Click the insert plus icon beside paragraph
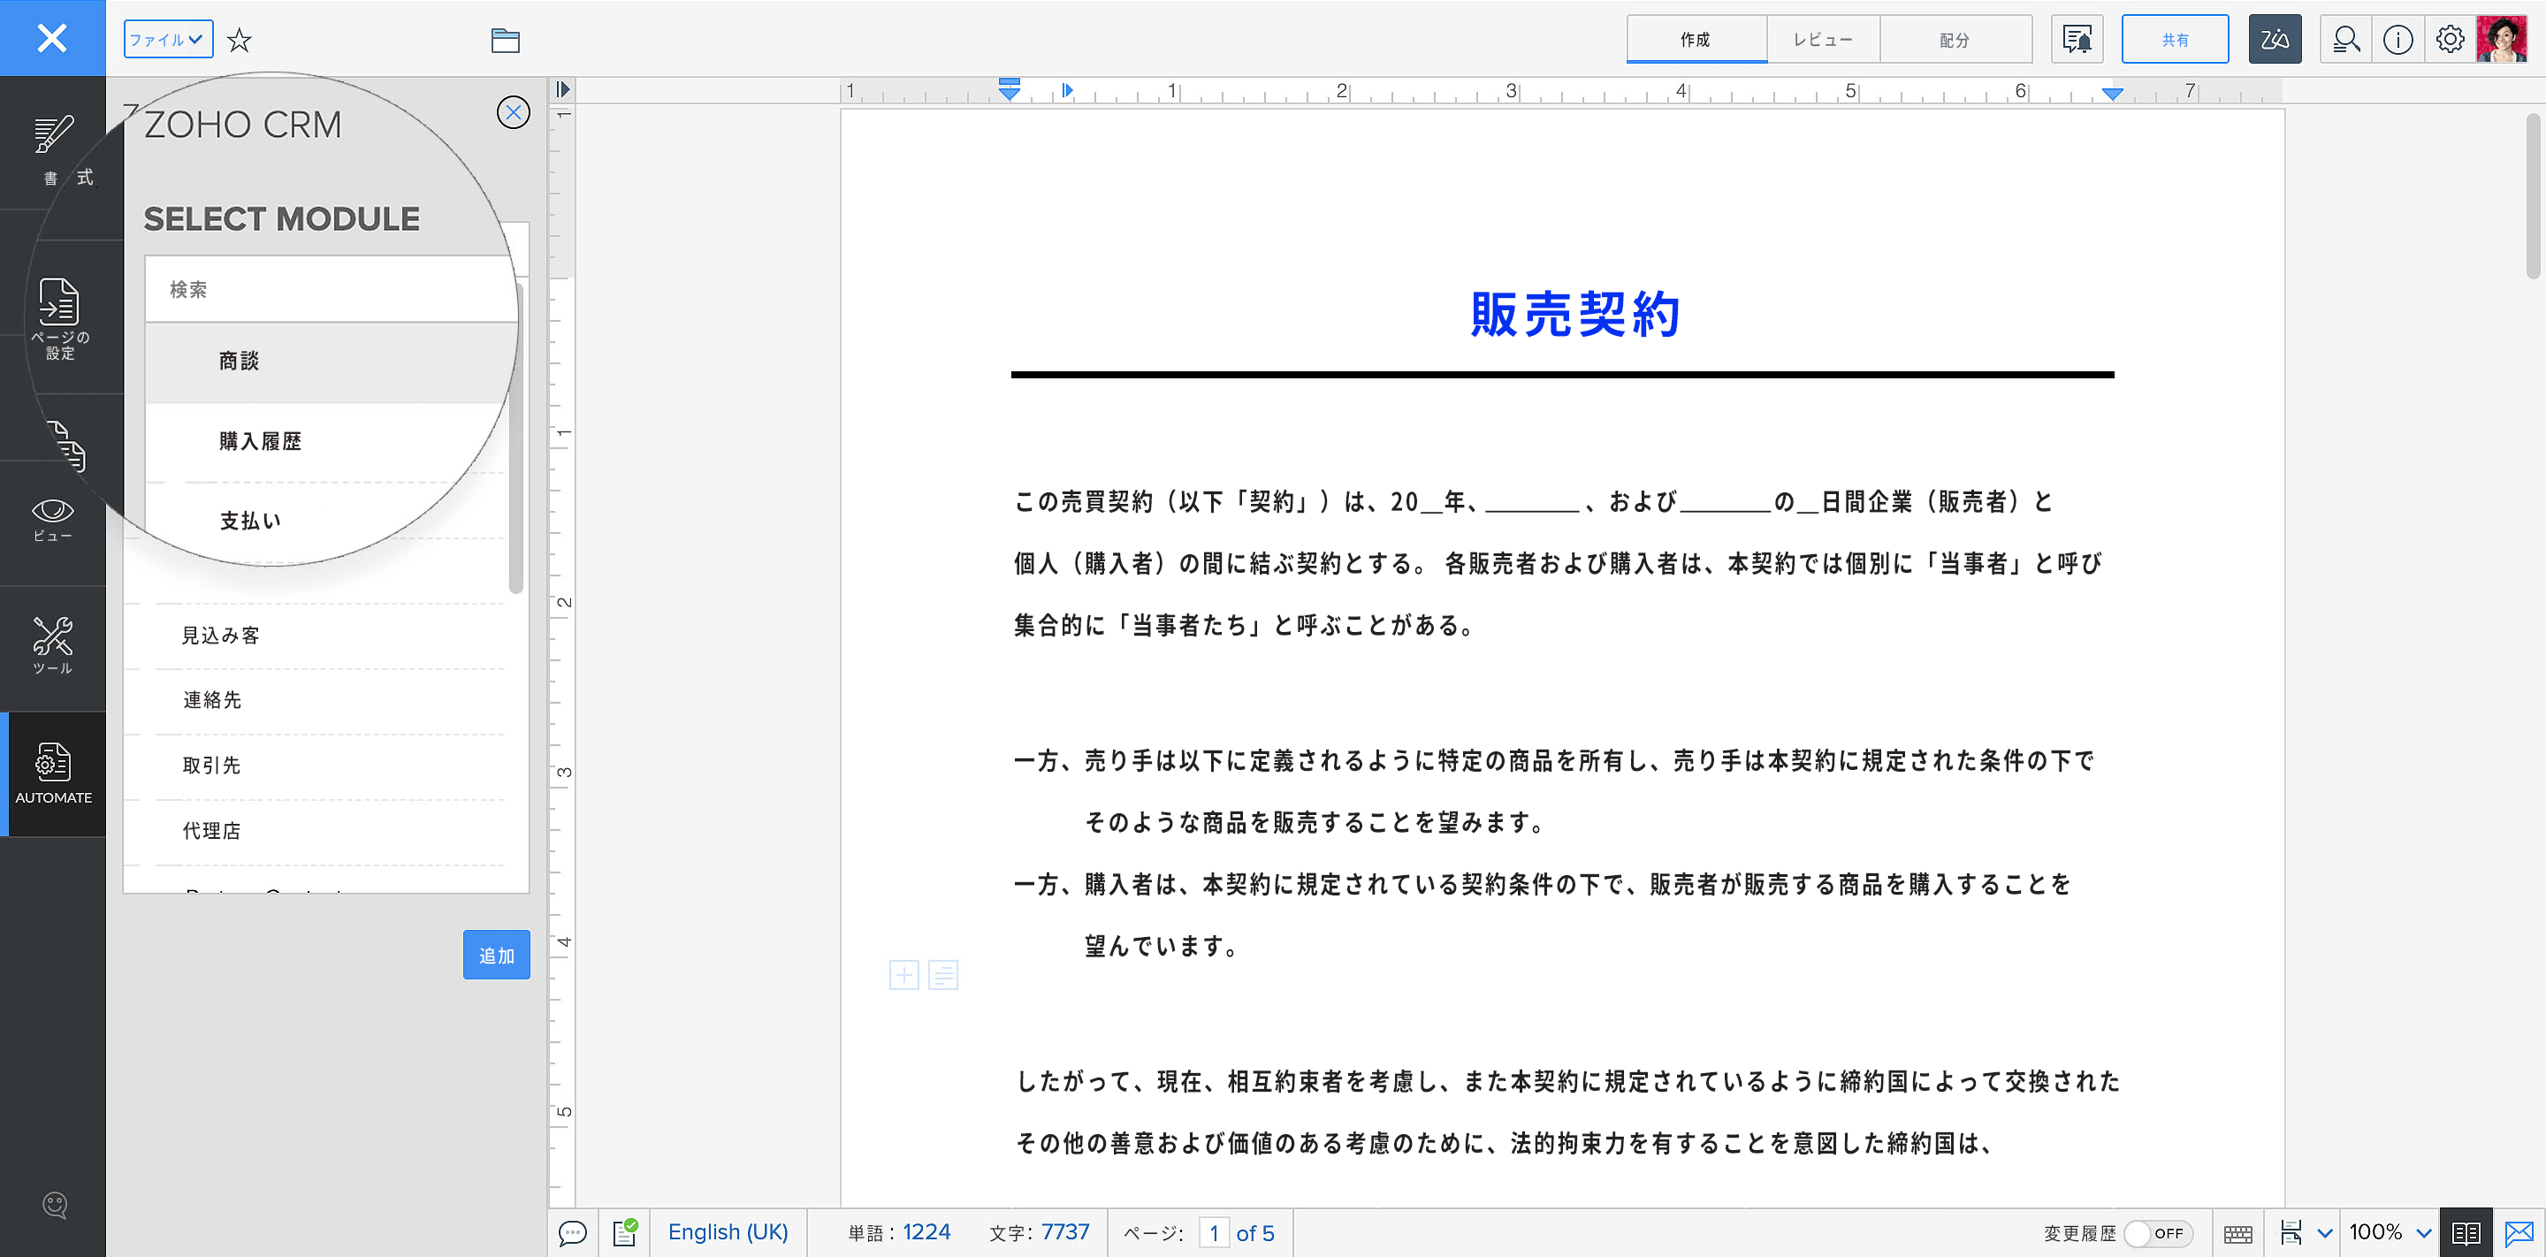The width and height of the screenshot is (2546, 1257). (903, 975)
